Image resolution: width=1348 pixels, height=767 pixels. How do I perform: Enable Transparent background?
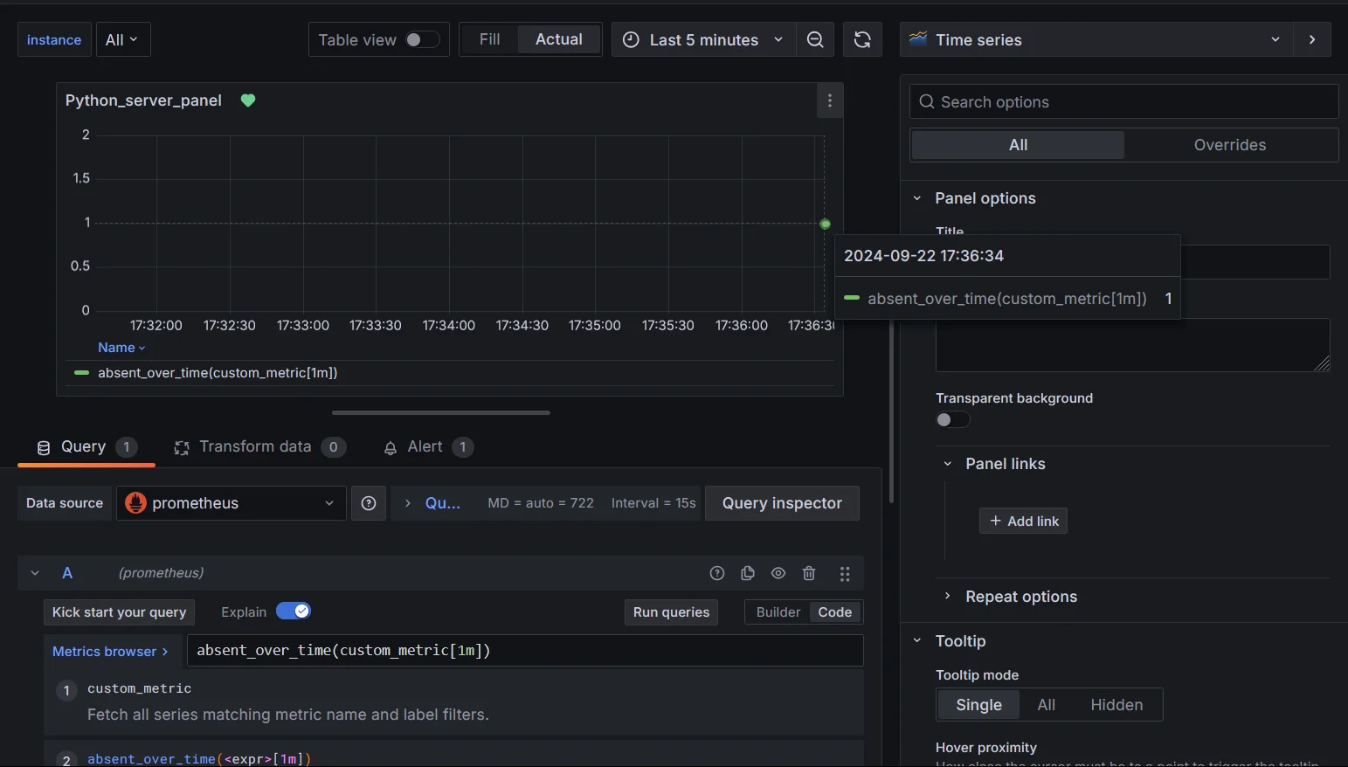tap(952, 420)
